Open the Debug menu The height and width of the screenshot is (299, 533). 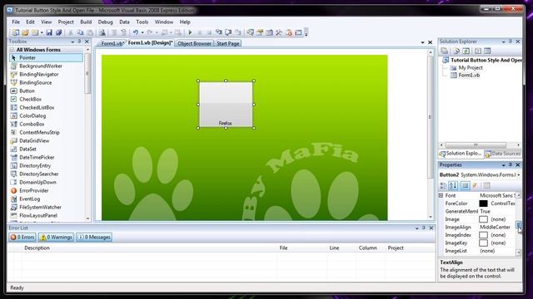click(106, 22)
